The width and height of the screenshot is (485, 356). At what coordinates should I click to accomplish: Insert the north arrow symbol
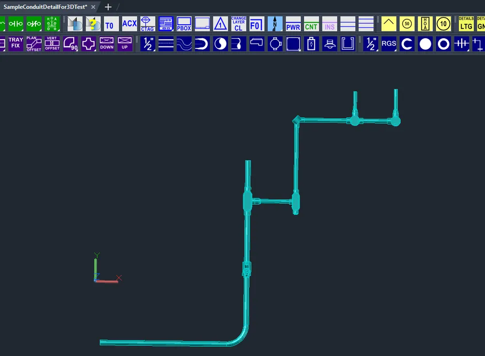275,24
